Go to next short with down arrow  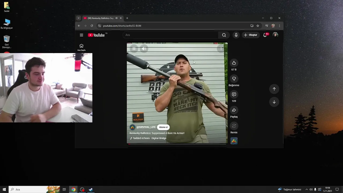(274, 102)
